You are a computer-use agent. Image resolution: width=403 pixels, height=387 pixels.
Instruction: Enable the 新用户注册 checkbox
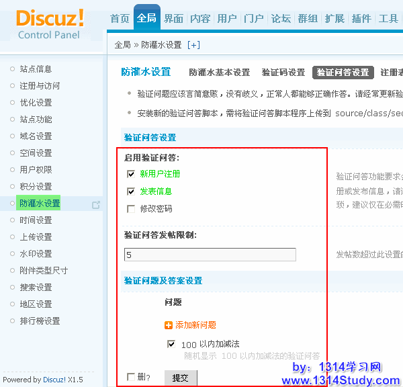point(131,174)
